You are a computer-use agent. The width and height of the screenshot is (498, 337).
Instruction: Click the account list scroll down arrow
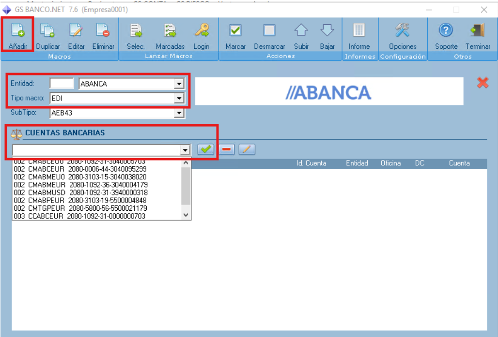[186, 215]
